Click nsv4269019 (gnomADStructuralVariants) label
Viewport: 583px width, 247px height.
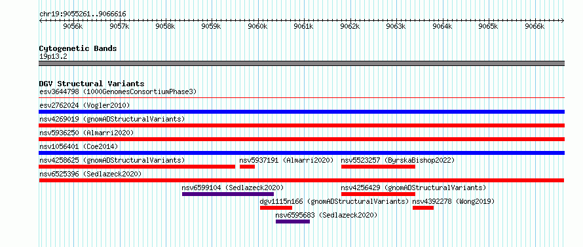[112, 119]
